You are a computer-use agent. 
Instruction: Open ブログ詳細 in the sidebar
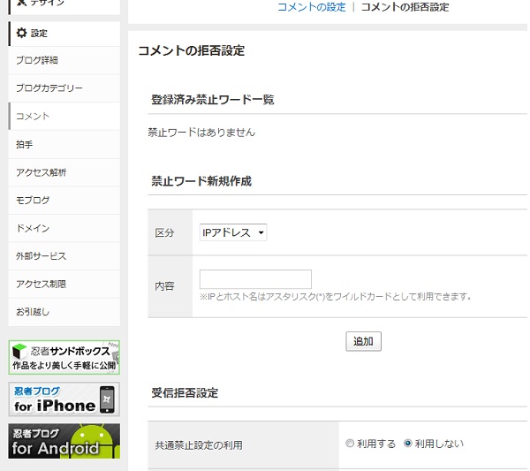[64, 60]
